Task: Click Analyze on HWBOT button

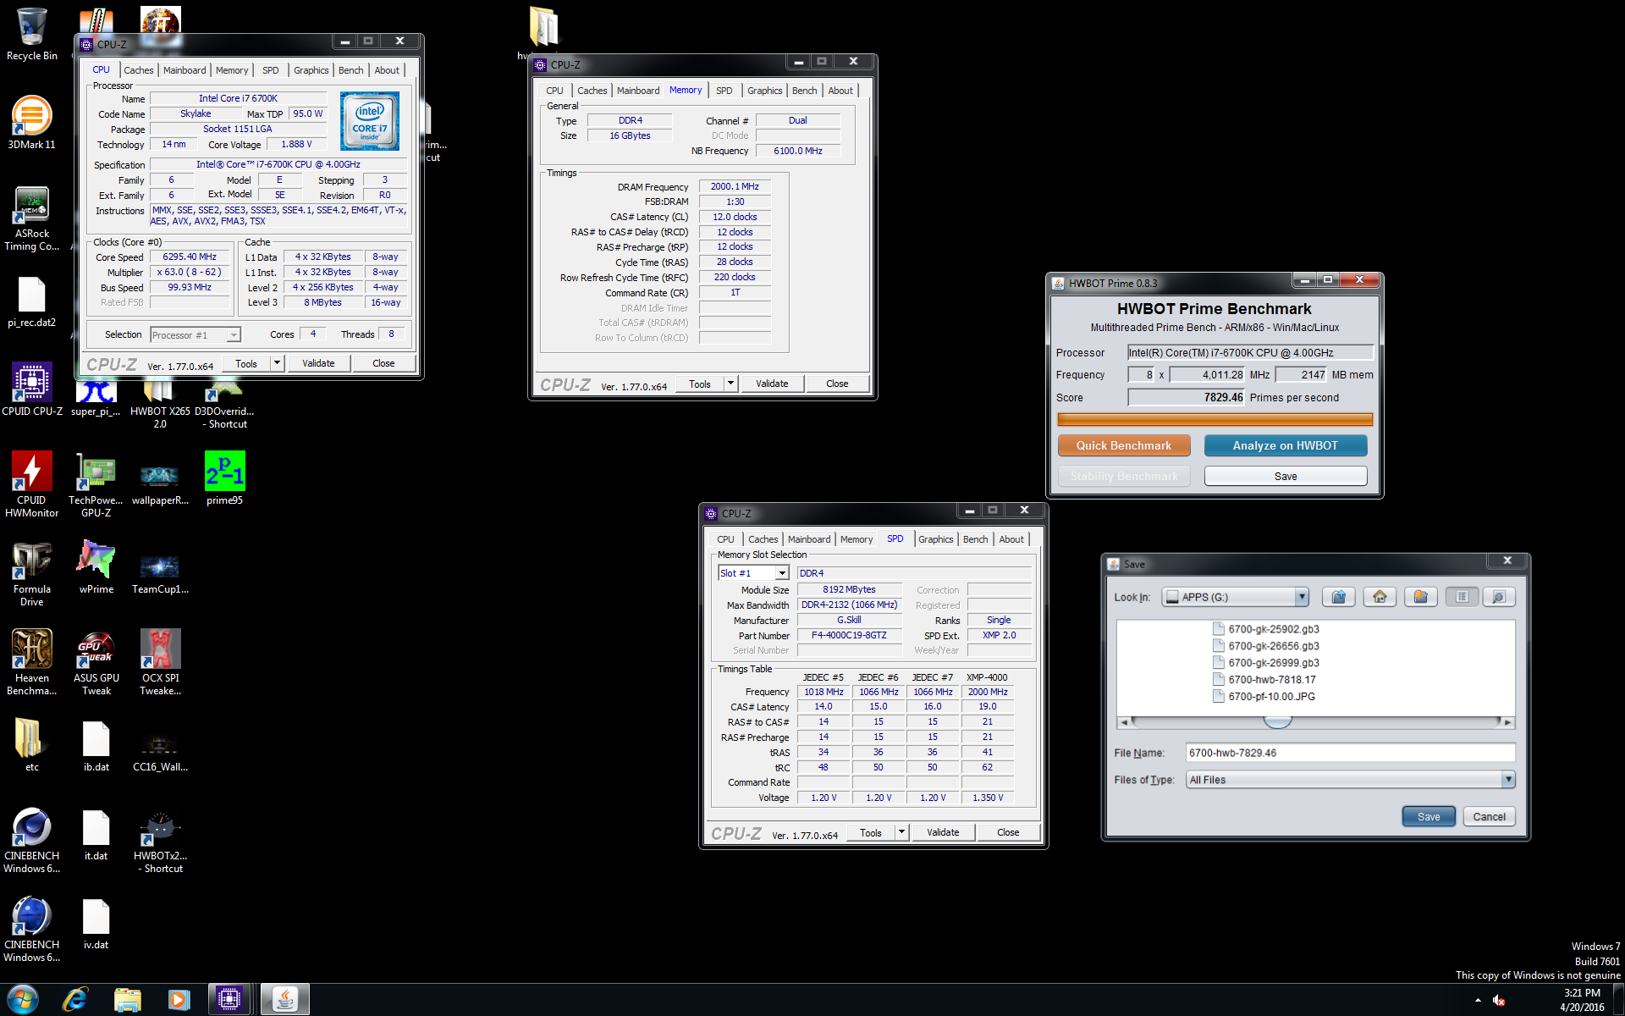Action: click(x=1286, y=445)
